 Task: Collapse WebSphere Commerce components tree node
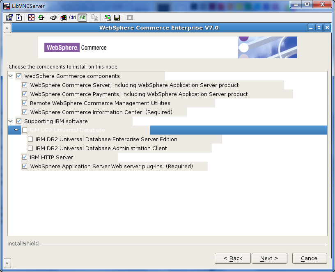[x=11, y=76]
